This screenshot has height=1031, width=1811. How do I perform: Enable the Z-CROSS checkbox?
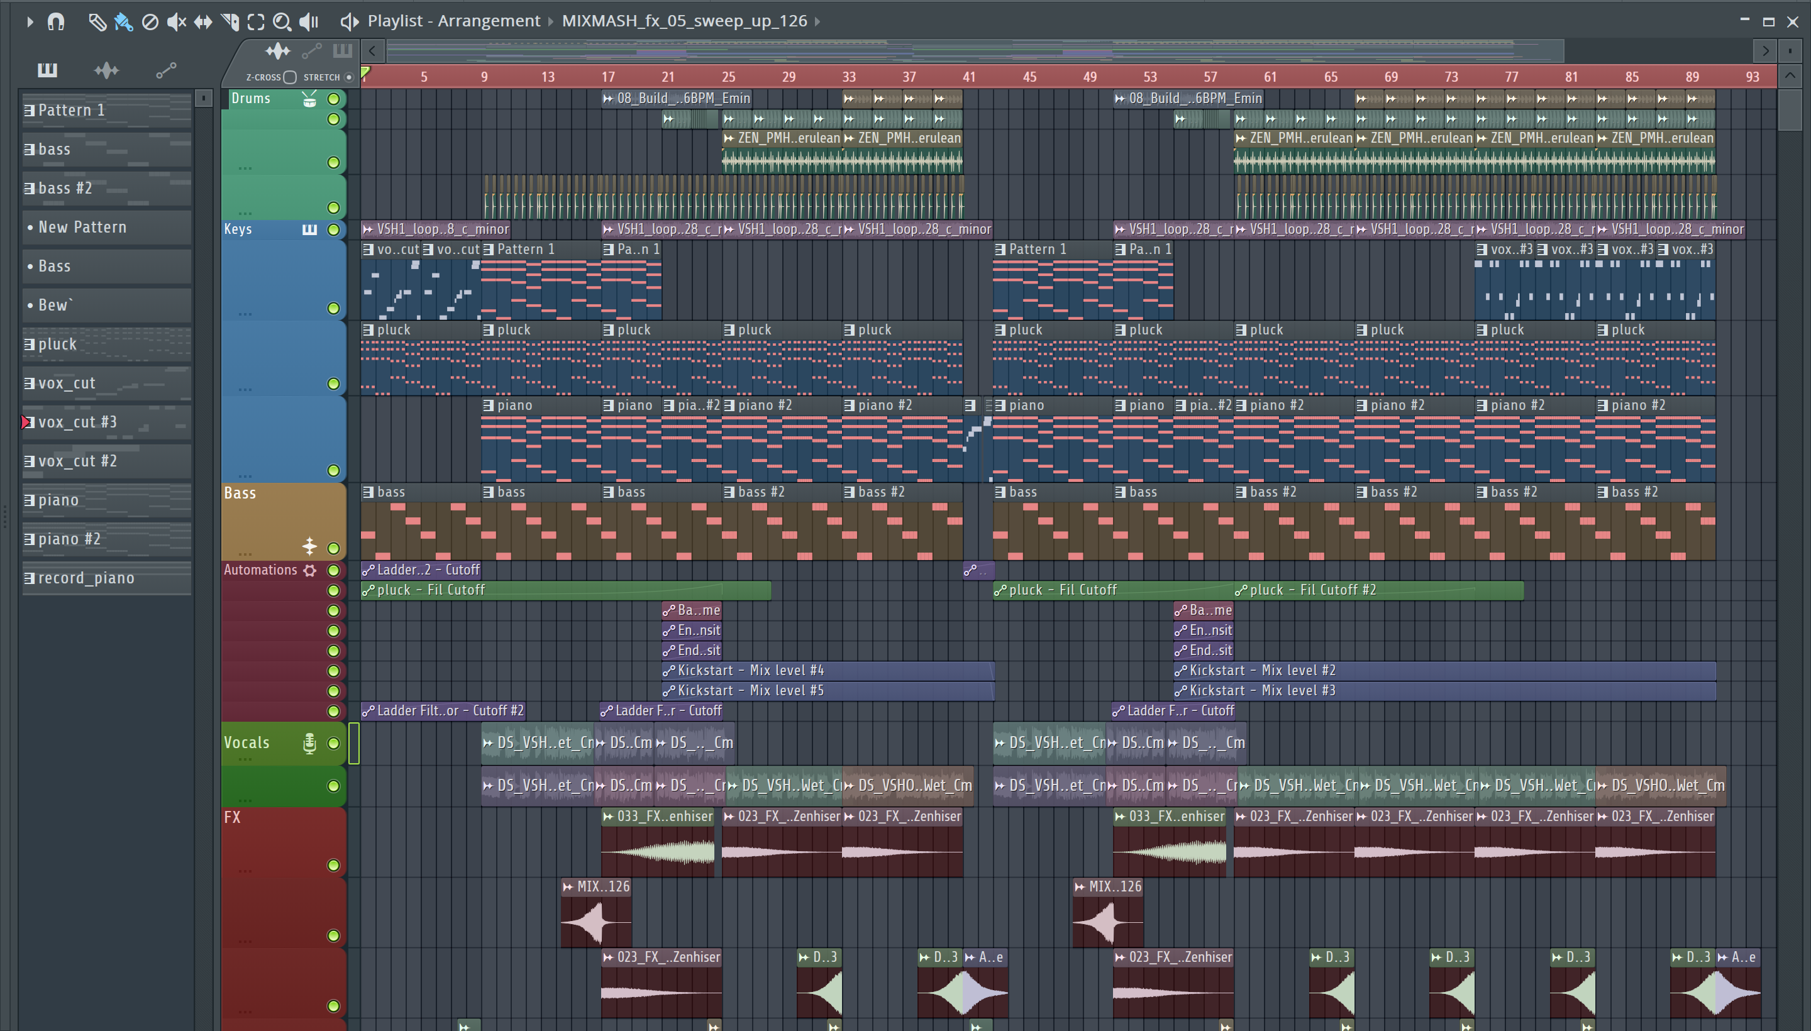[290, 77]
